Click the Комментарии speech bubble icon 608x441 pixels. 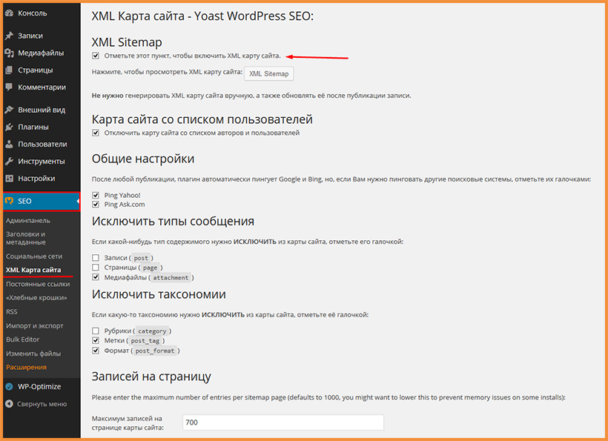(10, 87)
